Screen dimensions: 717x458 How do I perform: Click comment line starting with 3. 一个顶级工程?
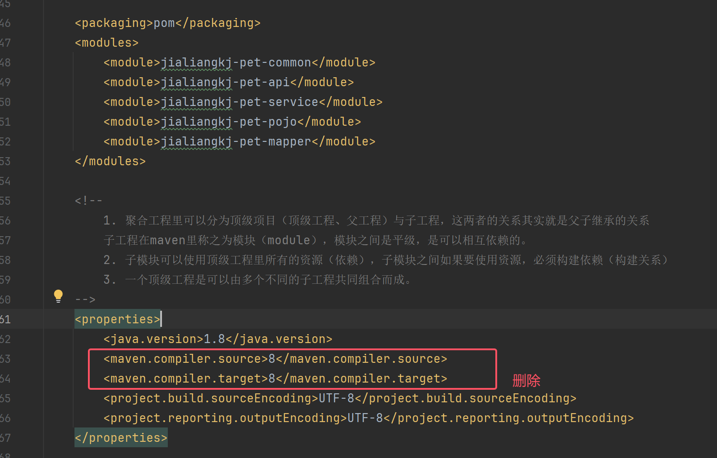pyautogui.click(x=258, y=280)
